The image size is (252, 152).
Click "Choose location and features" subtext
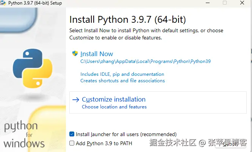114,107
